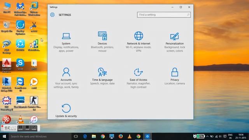Screen dimensions: 249x140
Task: Open the monitor-shaped app icon on the taskbar
Action: [x=112, y=136]
